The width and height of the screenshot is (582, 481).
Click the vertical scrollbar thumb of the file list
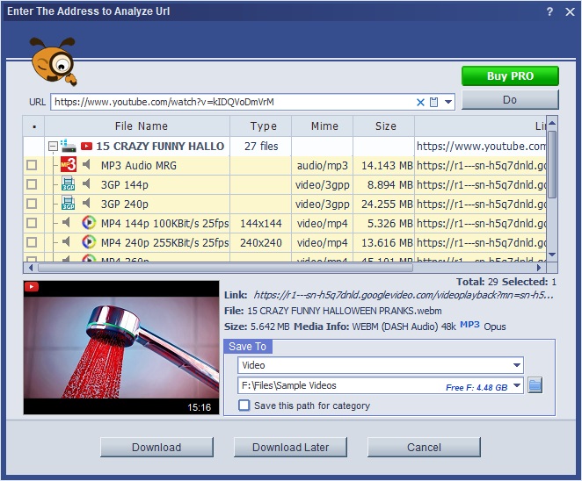(x=552, y=164)
